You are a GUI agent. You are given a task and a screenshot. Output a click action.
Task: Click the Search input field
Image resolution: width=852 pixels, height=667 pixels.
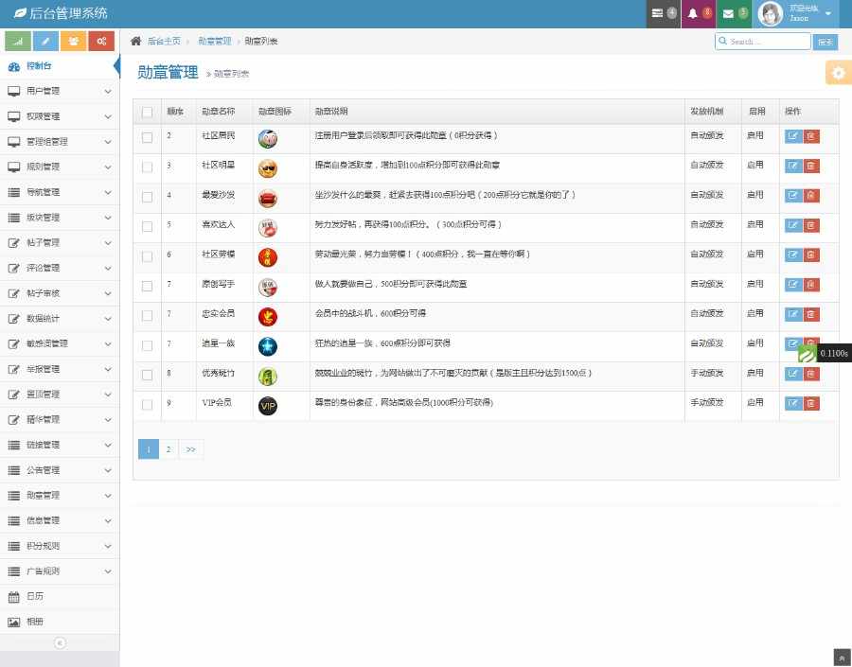pyautogui.click(x=763, y=42)
